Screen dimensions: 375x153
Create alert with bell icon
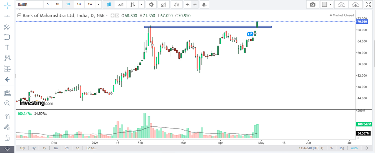[x=204, y=4]
